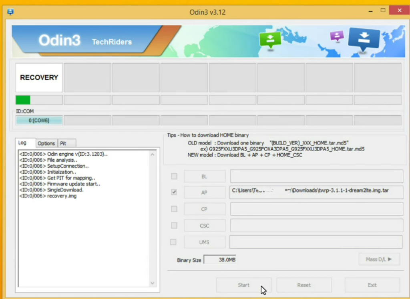Viewport: 410px width, 299px height.
Task: Click the UMS file path field
Action: coord(316,242)
